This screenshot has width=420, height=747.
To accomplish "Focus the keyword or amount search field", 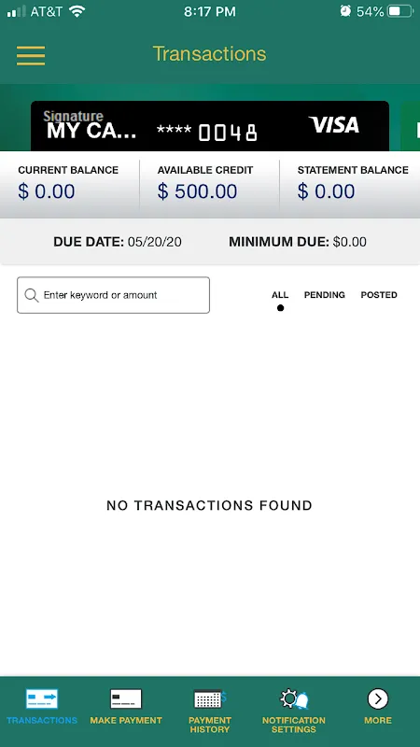I will coord(113,295).
